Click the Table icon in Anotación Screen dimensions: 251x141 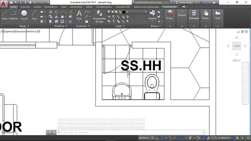(x=87, y=22)
